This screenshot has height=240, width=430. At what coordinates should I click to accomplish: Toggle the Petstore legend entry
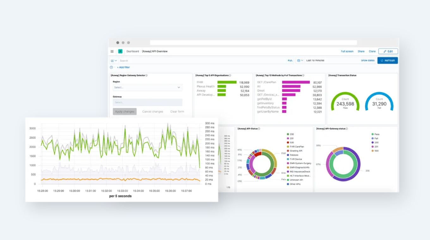[294, 155]
